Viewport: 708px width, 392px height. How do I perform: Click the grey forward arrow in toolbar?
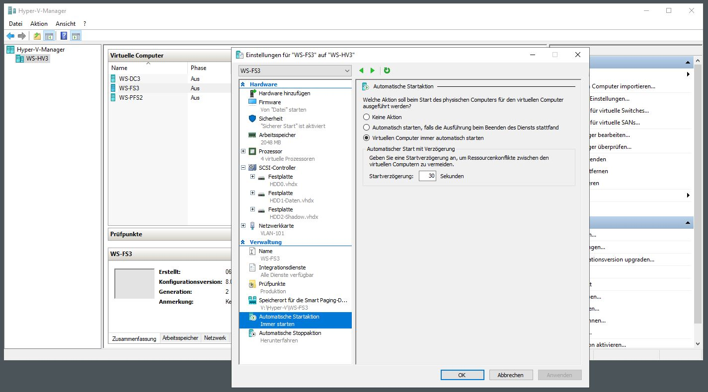(21, 36)
